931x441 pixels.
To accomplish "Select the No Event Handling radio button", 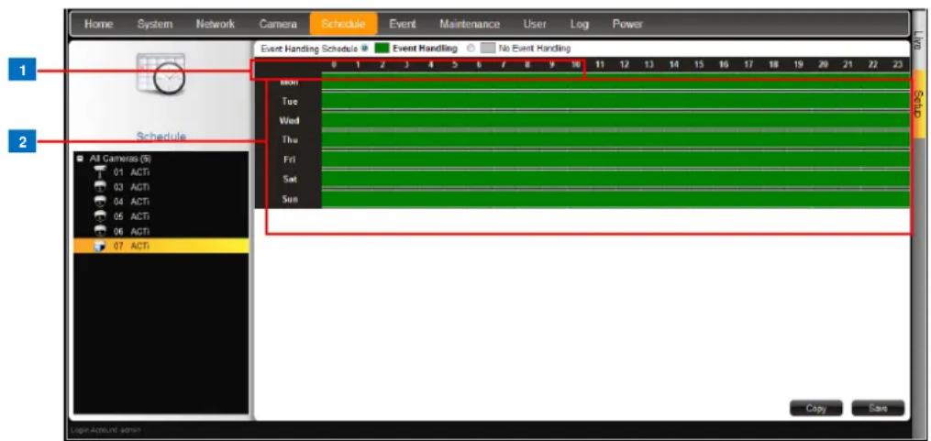I will pos(471,48).
